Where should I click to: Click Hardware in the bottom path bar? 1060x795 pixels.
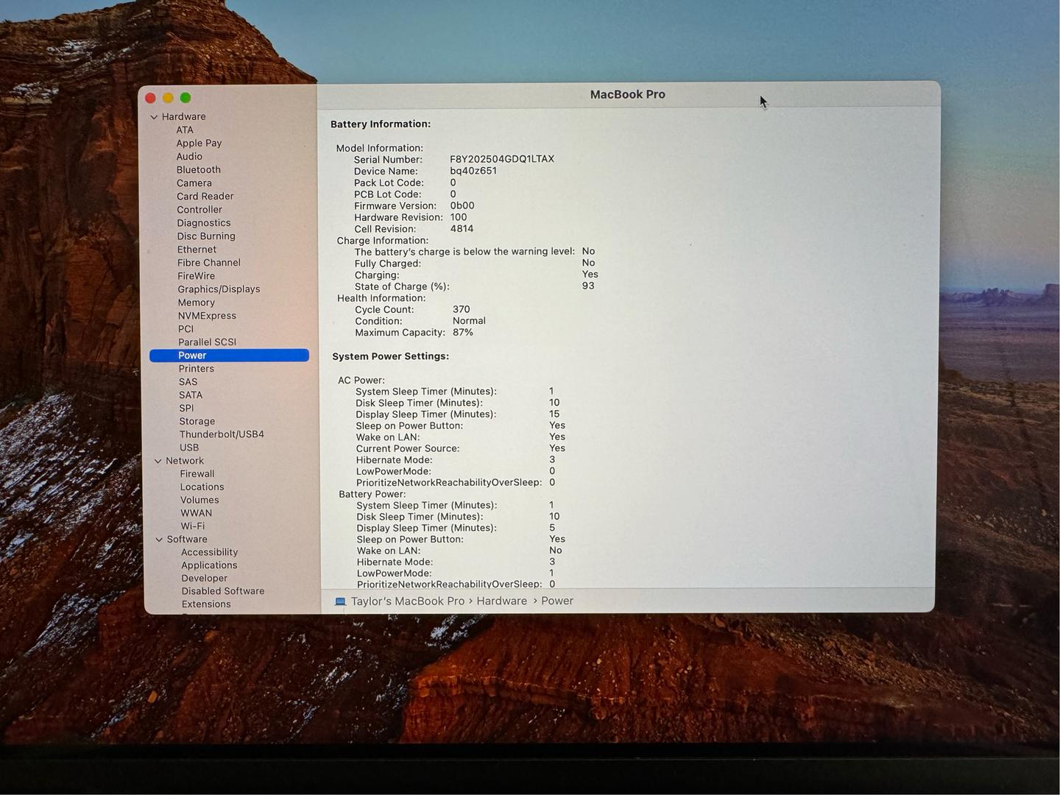point(501,601)
